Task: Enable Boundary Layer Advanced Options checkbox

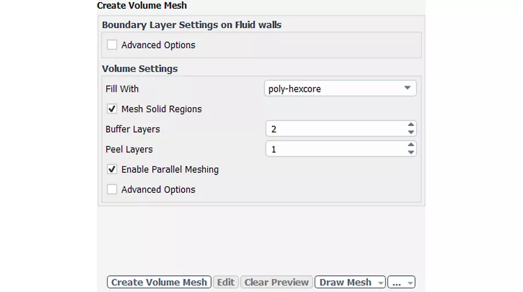Action: click(112, 45)
